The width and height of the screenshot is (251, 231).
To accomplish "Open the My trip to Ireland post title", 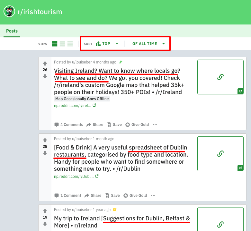I will click(x=122, y=222).
